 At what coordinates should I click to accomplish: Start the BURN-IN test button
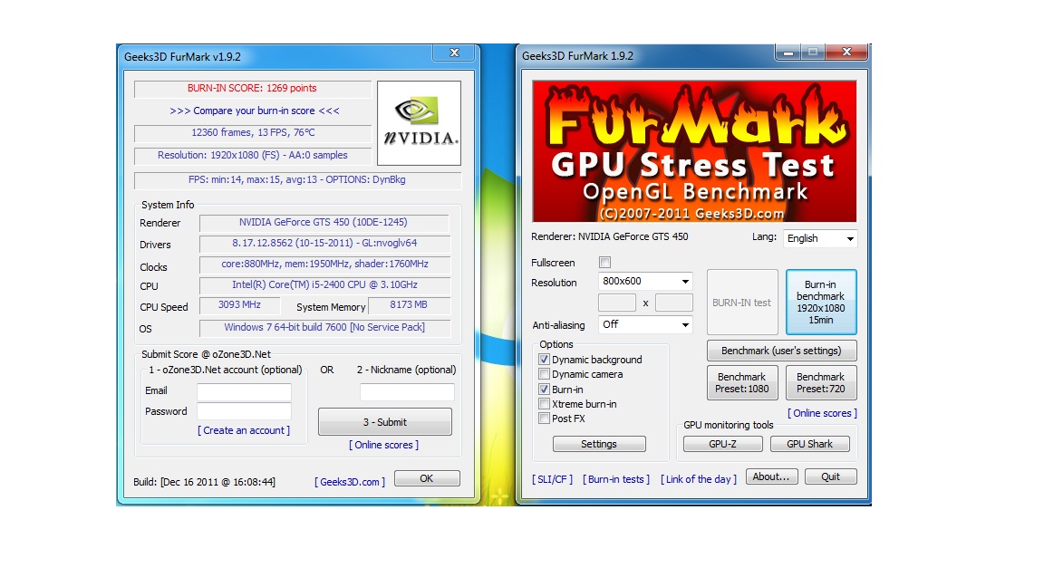(741, 303)
